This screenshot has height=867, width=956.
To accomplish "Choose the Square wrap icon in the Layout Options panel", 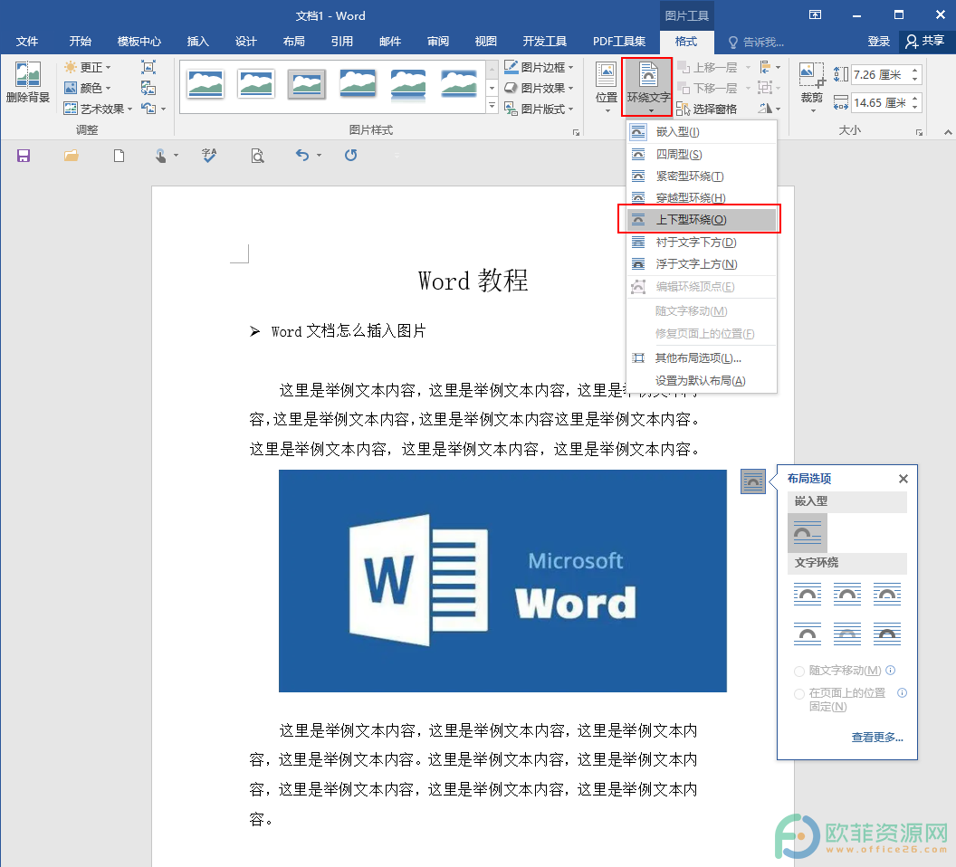I will tap(808, 594).
